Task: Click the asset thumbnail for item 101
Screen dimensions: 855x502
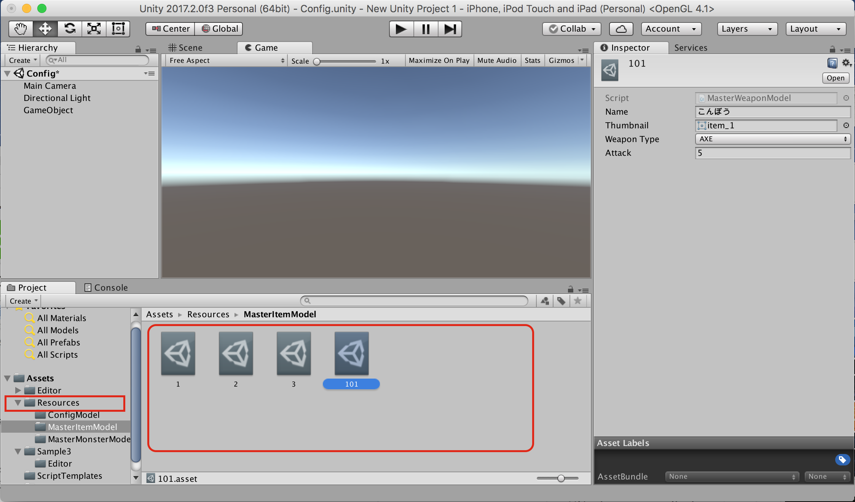Action: tap(351, 354)
